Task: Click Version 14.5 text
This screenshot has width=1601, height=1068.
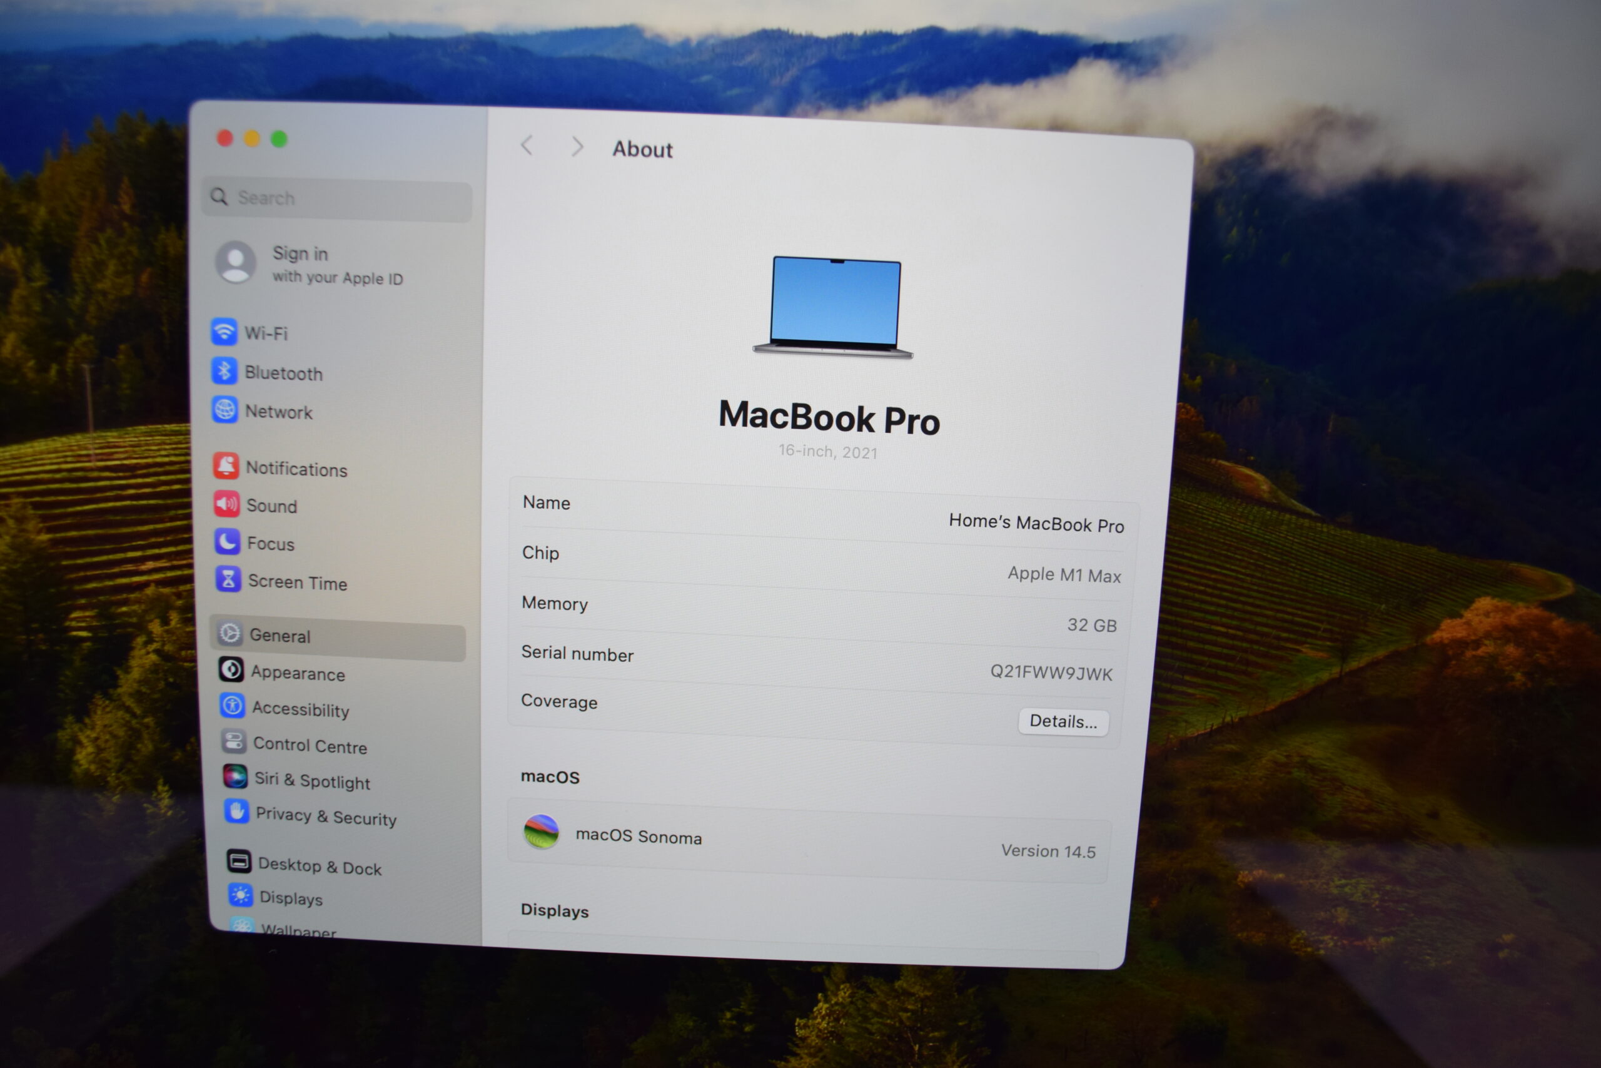Action: coord(1048,851)
